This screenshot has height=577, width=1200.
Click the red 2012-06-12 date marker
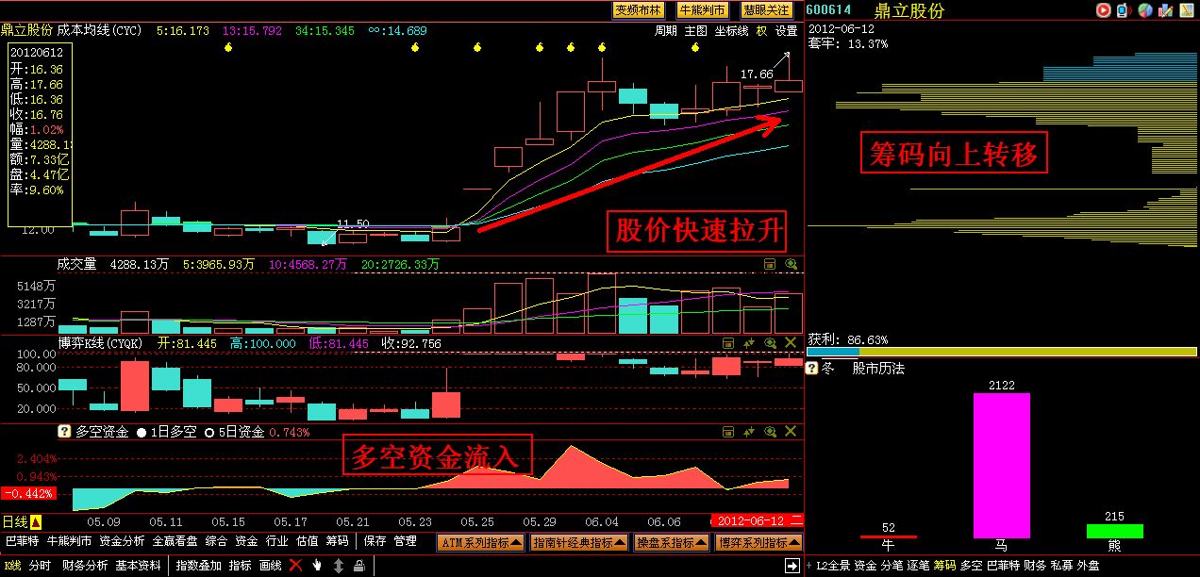coord(757,521)
